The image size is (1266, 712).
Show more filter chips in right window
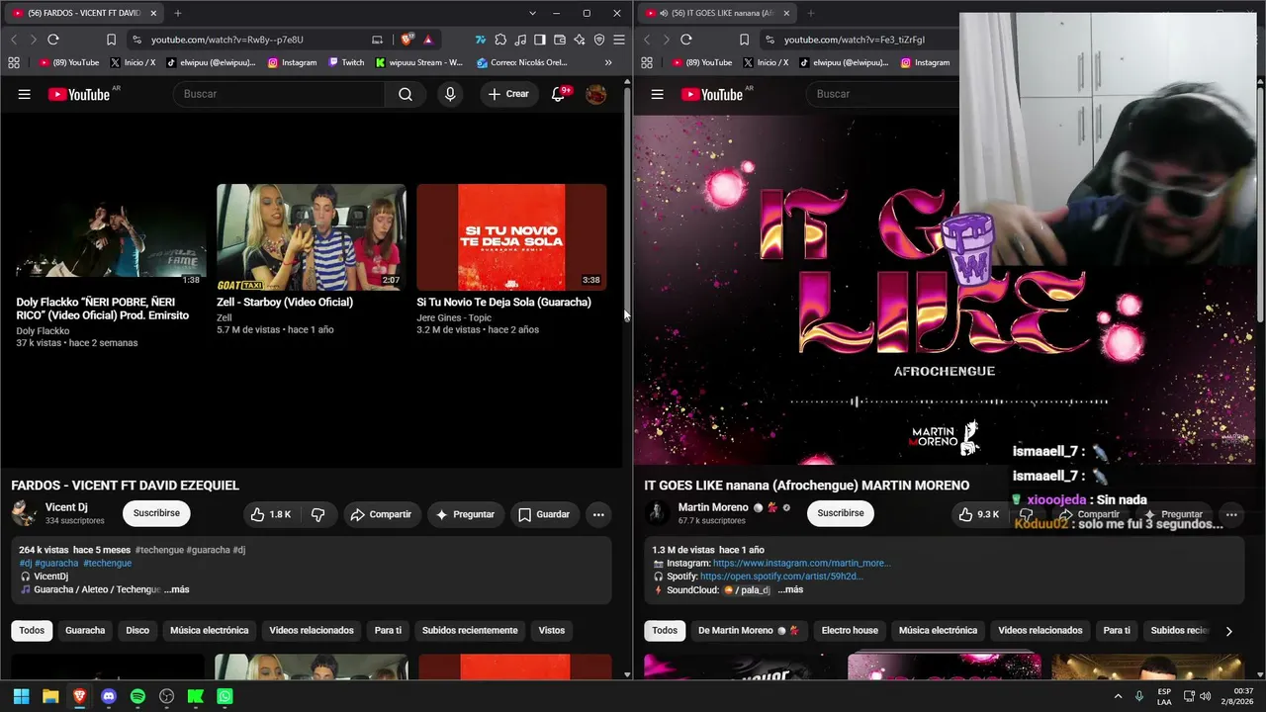click(x=1229, y=631)
